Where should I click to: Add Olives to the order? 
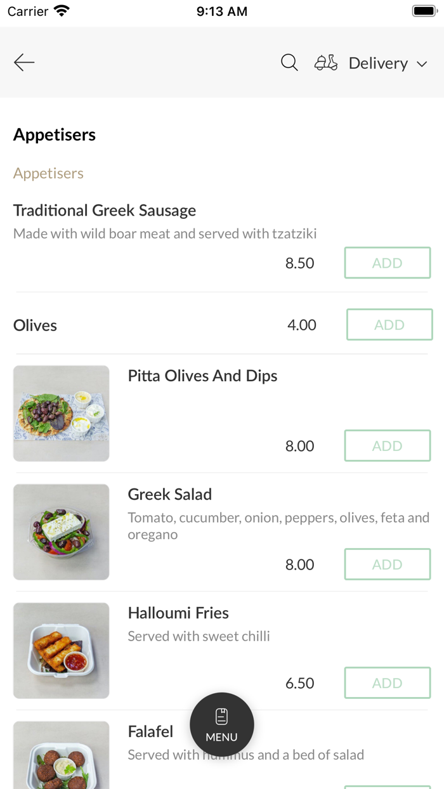pyautogui.click(x=389, y=325)
